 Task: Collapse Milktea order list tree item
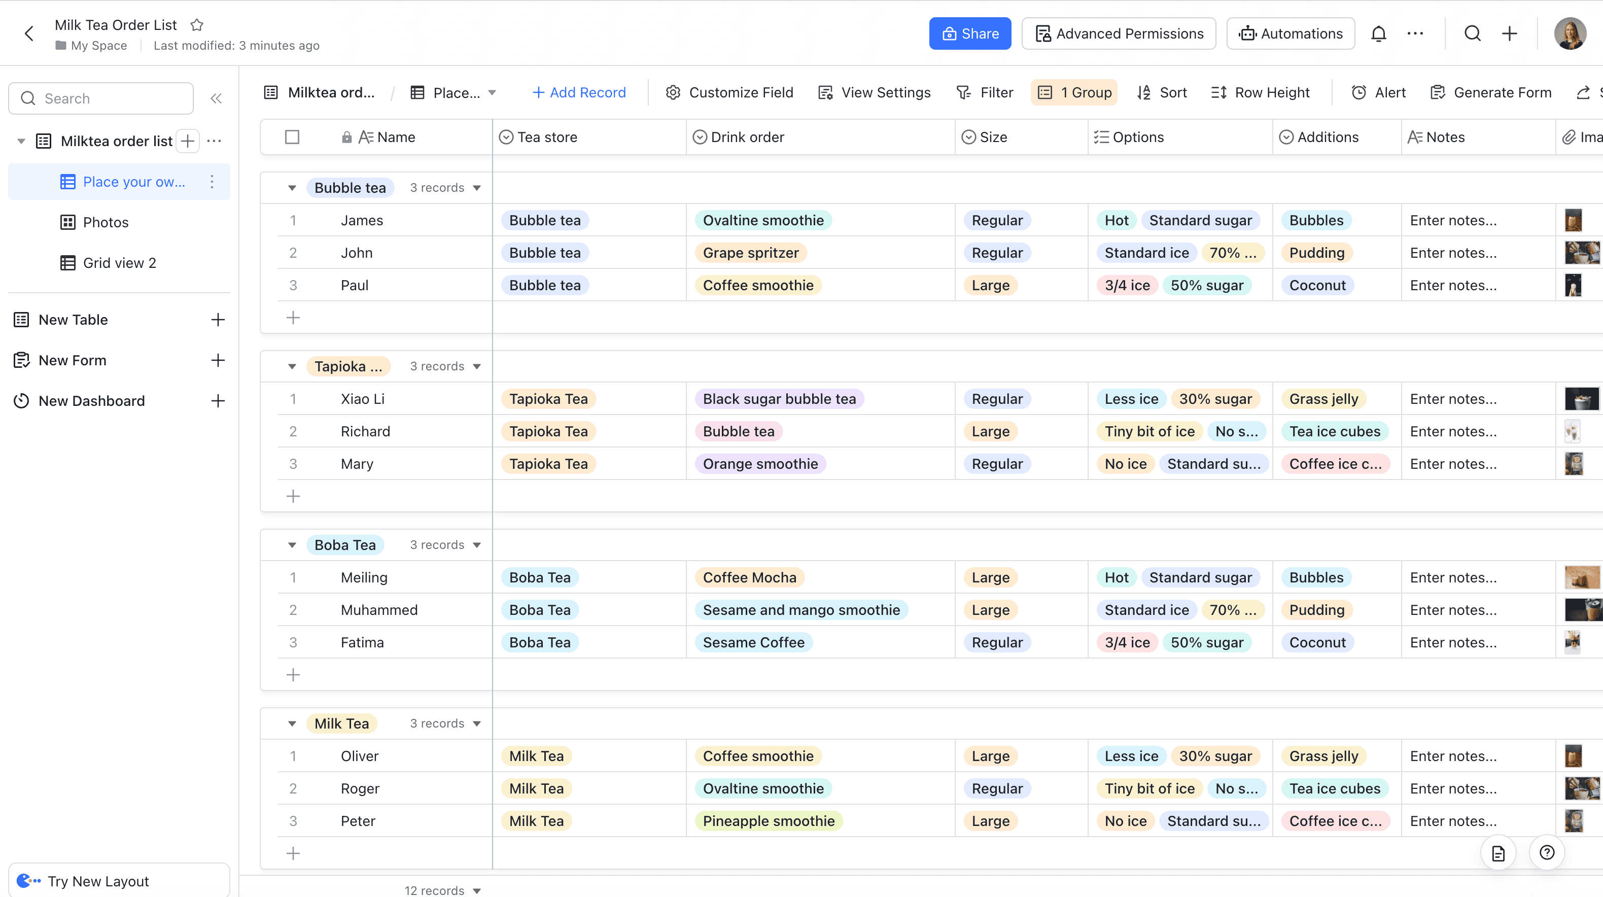click(x=21, y=142)
